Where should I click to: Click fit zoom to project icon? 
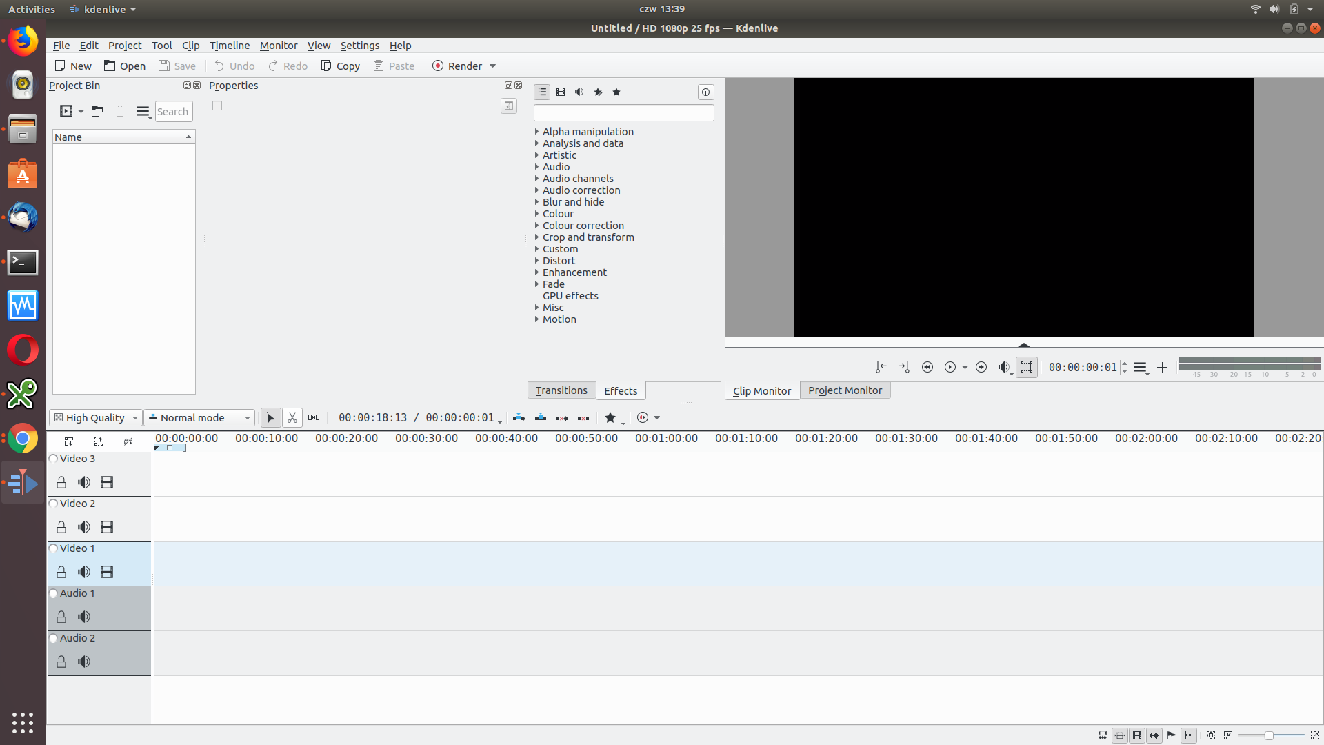[x=1211, y=735]
